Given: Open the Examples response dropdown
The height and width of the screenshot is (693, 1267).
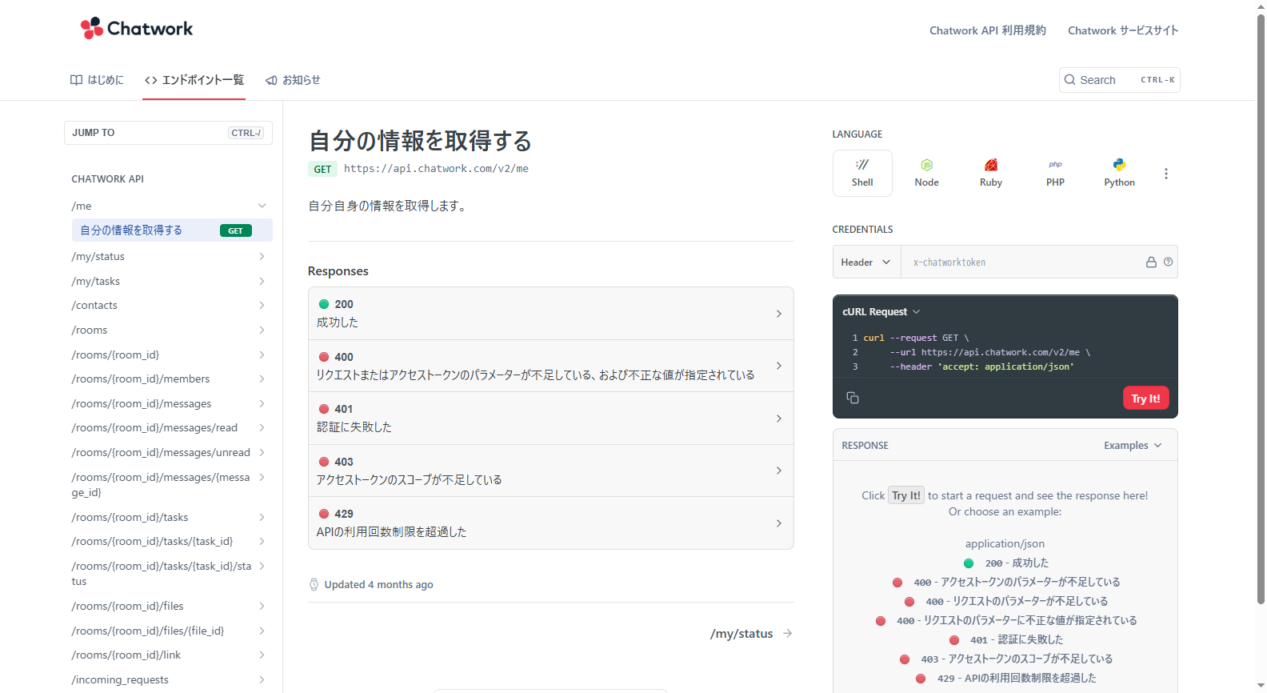Looking at the screenshot, I should click(1132, 446).
